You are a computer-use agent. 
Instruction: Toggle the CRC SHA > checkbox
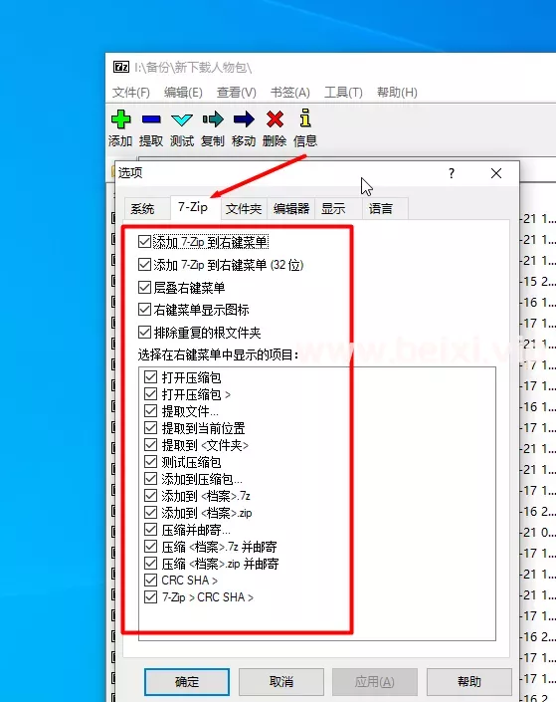click(151, 581)
